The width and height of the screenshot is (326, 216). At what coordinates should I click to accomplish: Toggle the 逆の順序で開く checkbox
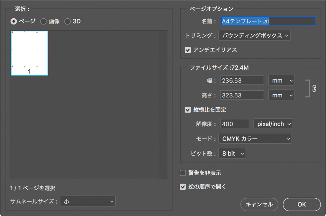click(183, 187)
